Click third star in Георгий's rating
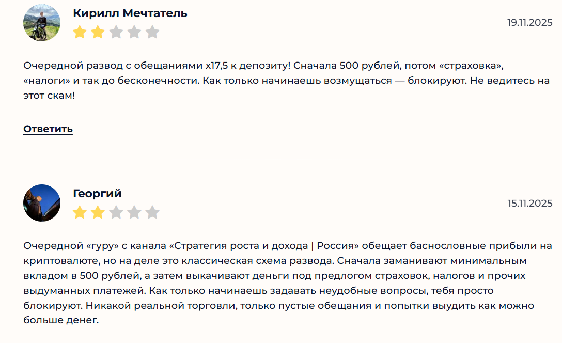 pyautogui.click(x=116, y=212)
